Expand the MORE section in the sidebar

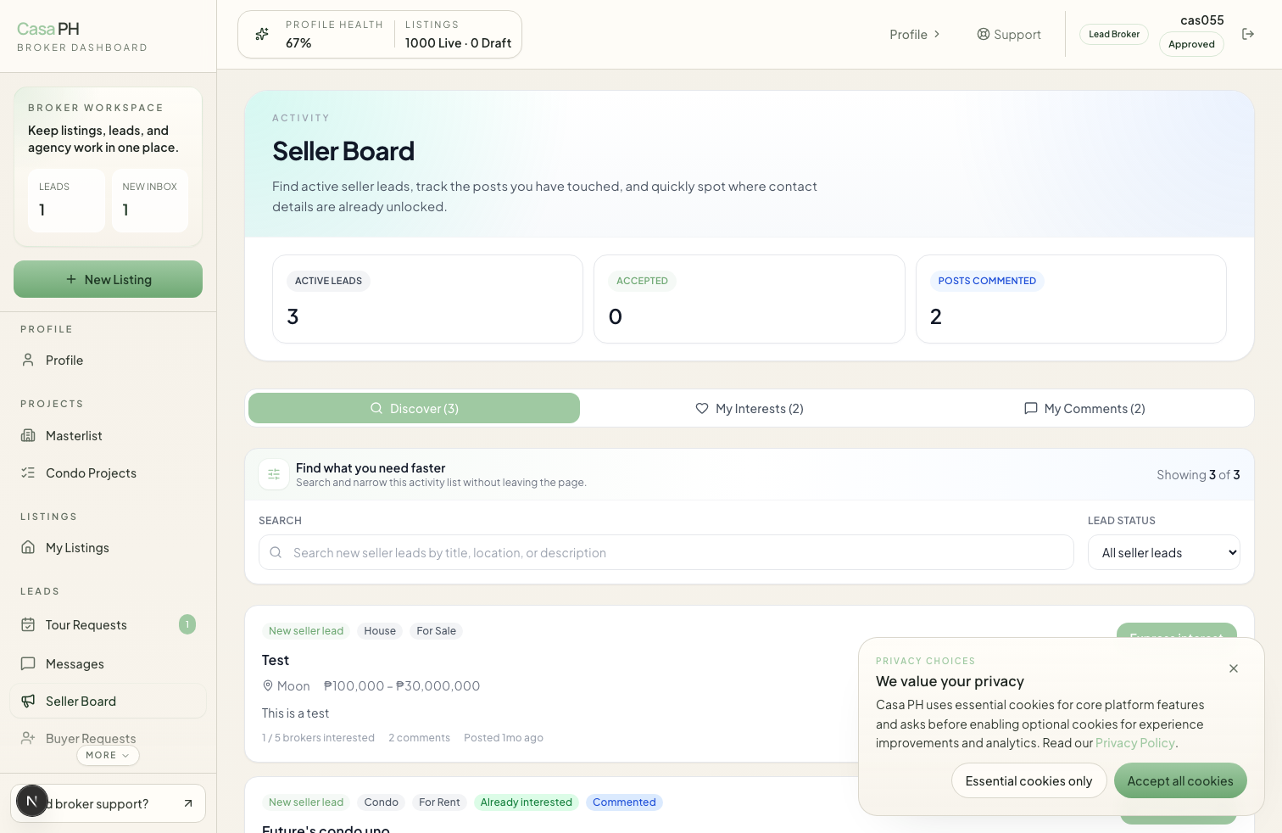pyautogui.click(x=108, y=755)
